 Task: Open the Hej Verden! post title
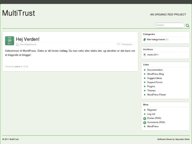(28, 39)
